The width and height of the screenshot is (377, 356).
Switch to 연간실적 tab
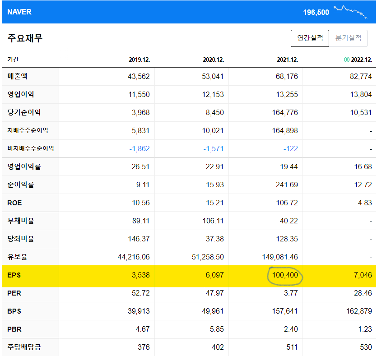(x=310, y=38)
